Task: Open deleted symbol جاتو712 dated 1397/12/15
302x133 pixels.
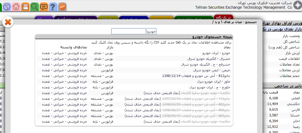Action: click(196, 99)
